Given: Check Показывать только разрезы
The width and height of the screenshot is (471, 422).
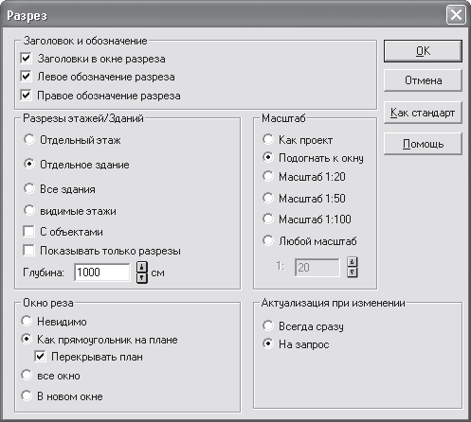Looking at the screenshot, I should pyautogui.click(x=28, y=251).
